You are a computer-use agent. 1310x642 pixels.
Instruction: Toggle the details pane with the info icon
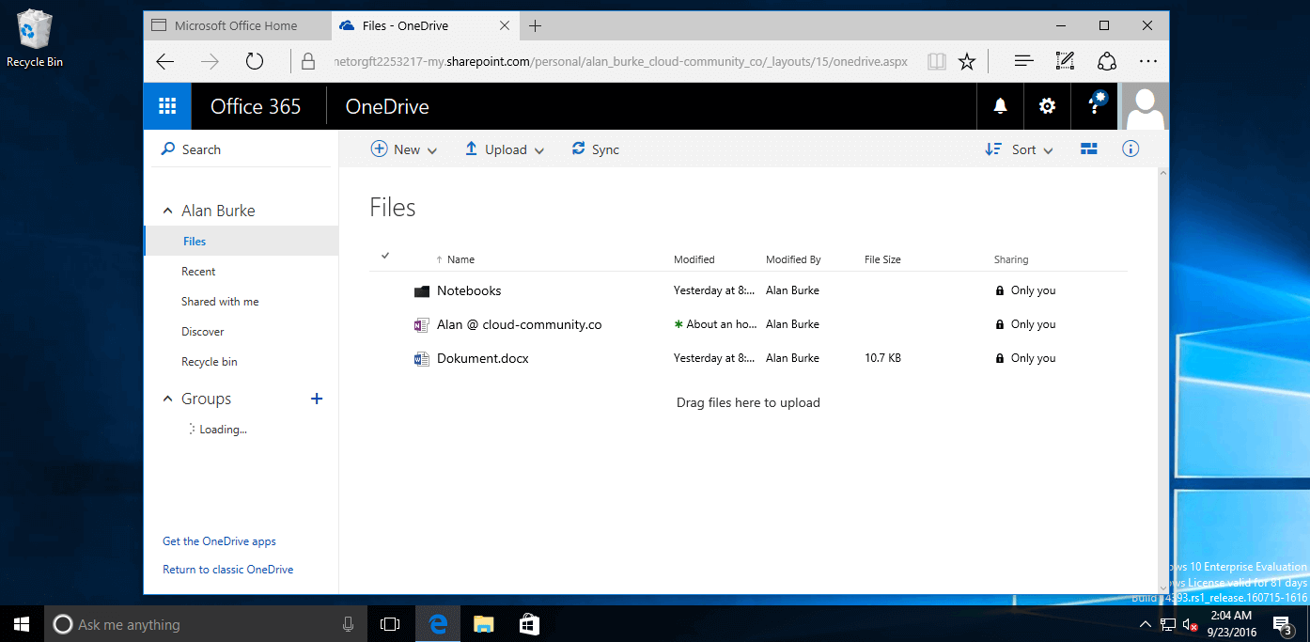pos(1131,149)
